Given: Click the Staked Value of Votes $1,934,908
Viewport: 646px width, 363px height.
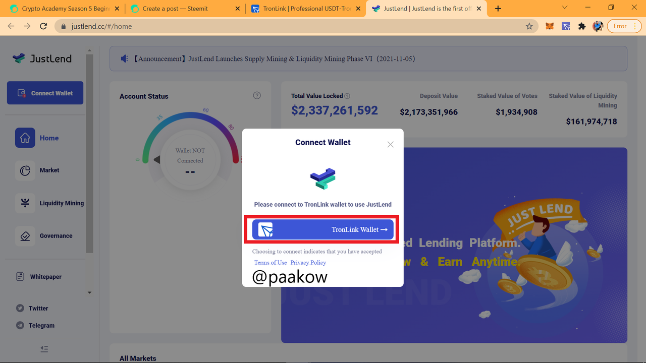Looking at the screenshot, I should [x=516, y=112].
